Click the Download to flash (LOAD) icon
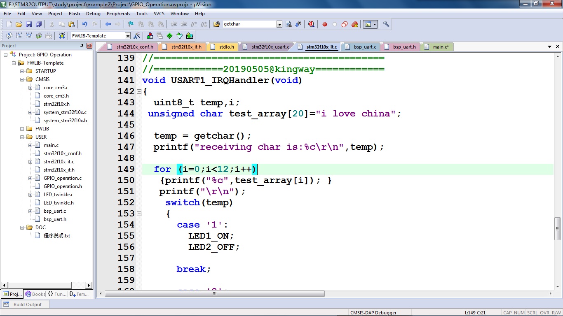Image resolution: width=563 pixels, height=316 pixels. (62, 36)
